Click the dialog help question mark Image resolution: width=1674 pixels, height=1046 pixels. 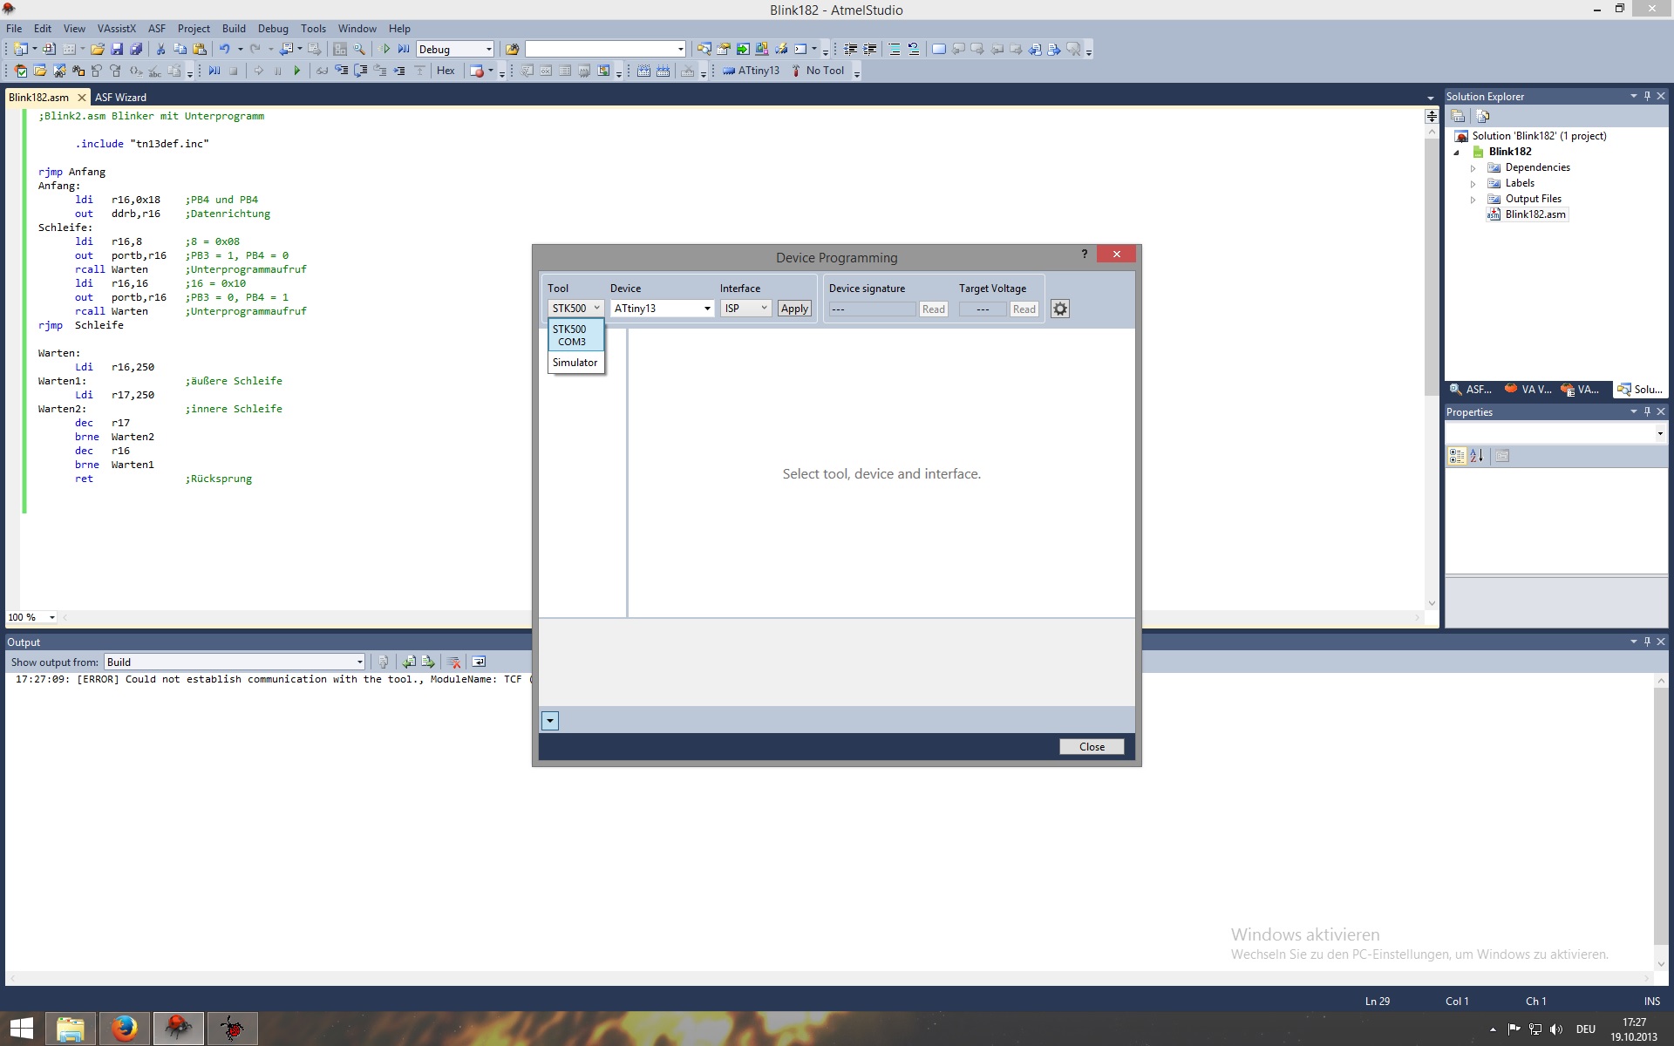tap(1085, 254)
